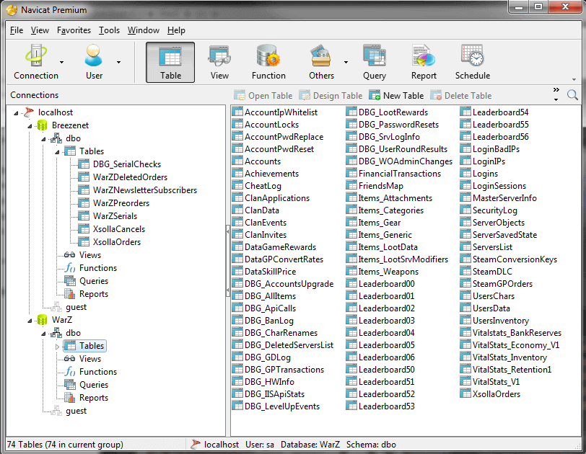This screenshot has height=454, width=586.
Task: Open the Favorites menu
Action: [x=74, y=30]
